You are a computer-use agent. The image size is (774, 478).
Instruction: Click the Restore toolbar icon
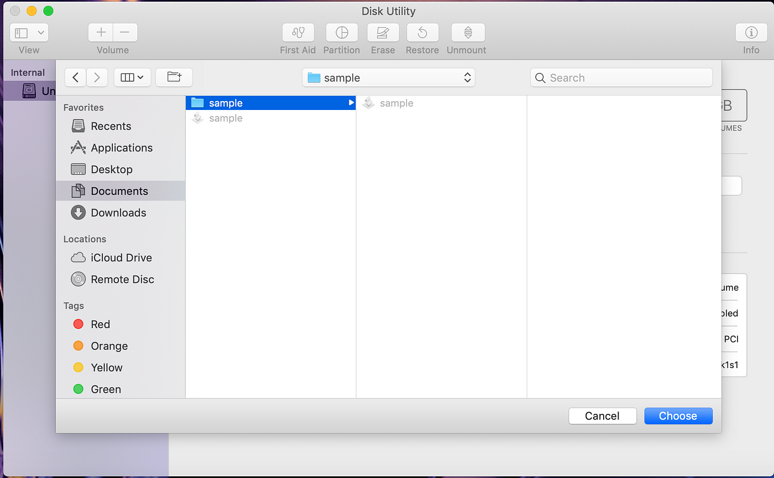click(x=422, y=33)
